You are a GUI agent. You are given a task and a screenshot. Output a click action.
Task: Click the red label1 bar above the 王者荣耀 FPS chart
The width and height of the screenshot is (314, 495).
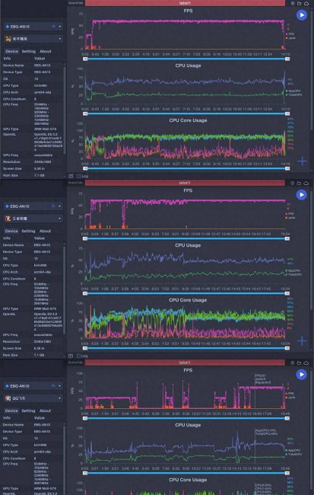click(185, 183)
